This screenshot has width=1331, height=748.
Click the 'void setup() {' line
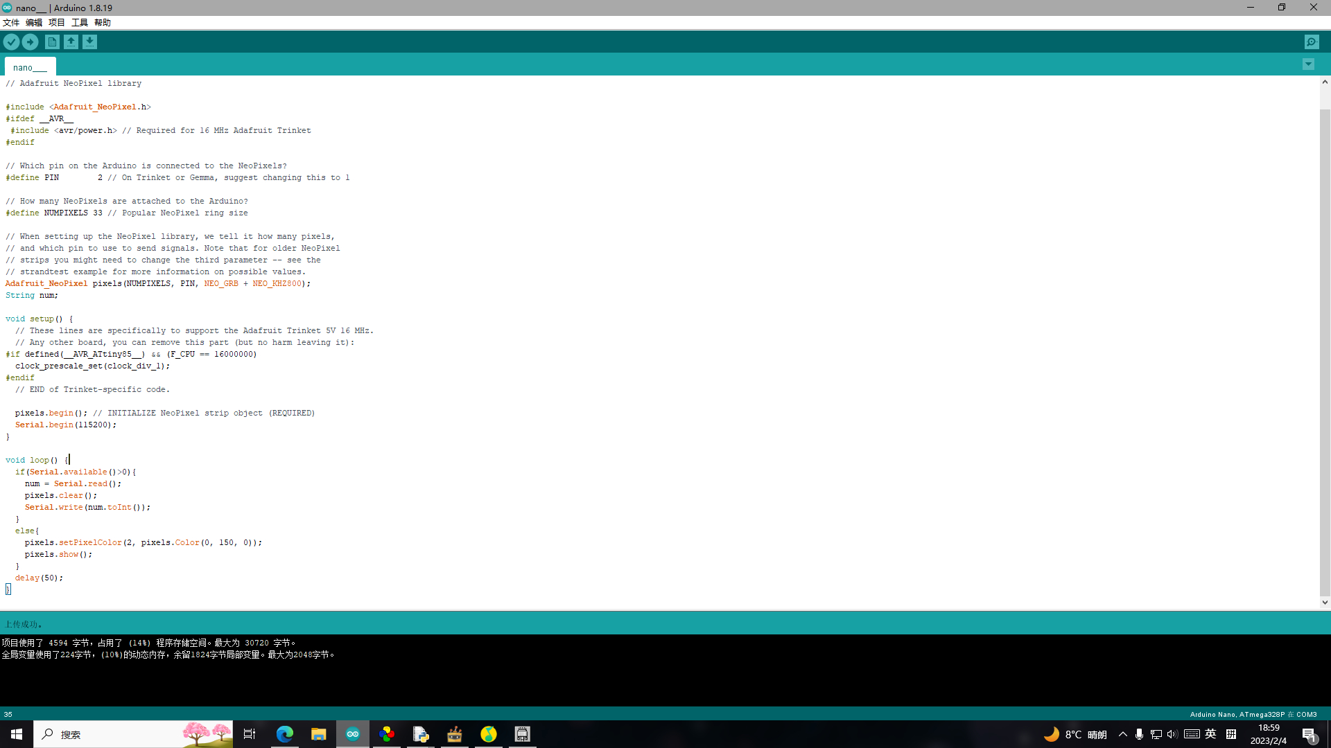pos(40,319)
